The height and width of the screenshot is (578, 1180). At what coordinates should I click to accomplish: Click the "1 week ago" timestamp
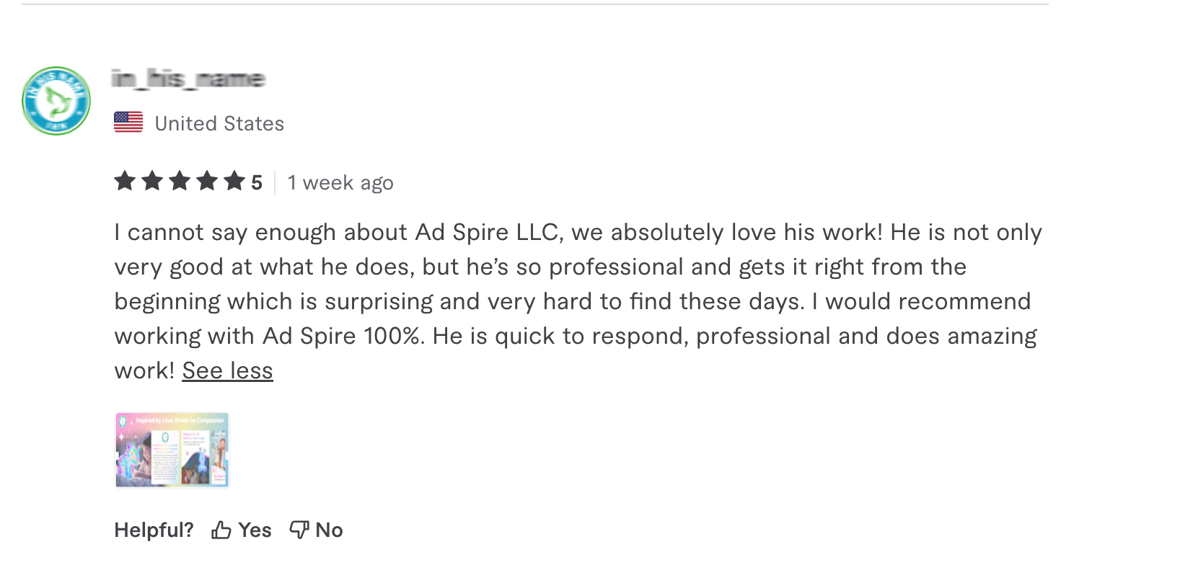pyautogui.click(x=340, y=183)
